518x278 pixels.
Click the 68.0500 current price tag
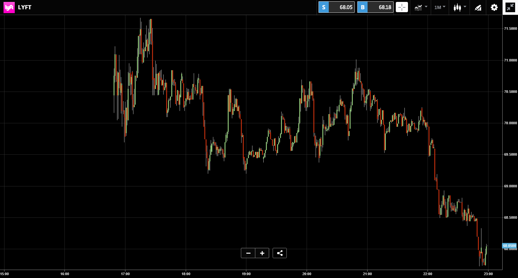(x=509, y=246)
